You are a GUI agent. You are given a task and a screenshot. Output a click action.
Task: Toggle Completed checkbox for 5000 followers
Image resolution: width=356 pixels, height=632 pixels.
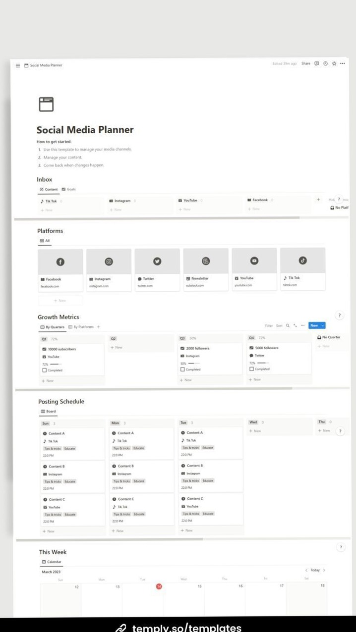[251, 369]
